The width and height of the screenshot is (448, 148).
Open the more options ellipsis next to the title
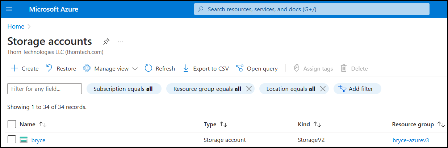coord(121,42)
